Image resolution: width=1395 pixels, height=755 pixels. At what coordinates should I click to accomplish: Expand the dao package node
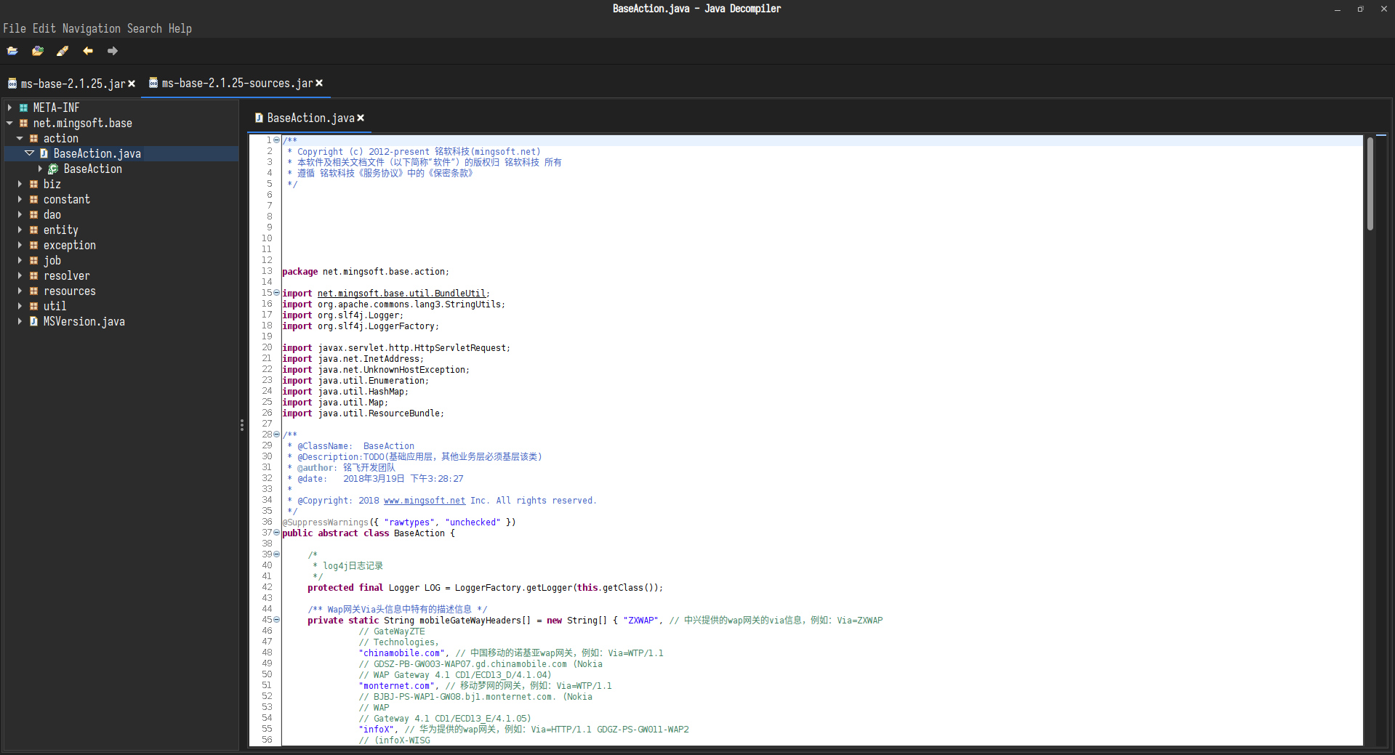click(x=20, y=214)
